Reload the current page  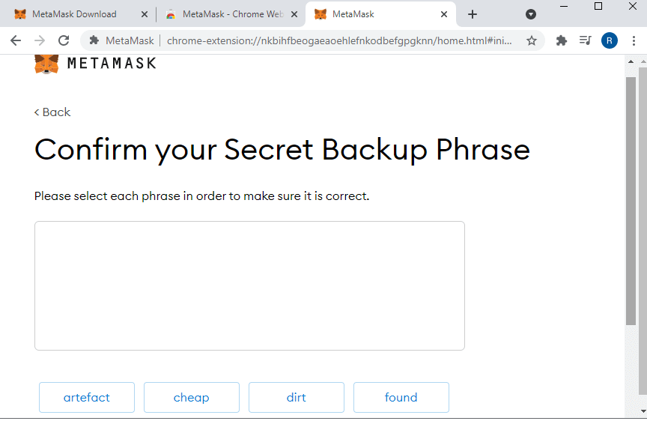pos(64,40)
